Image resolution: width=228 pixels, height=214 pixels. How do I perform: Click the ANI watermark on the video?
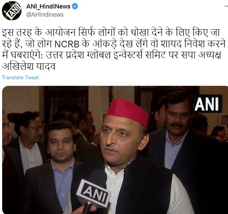[207, 104]
